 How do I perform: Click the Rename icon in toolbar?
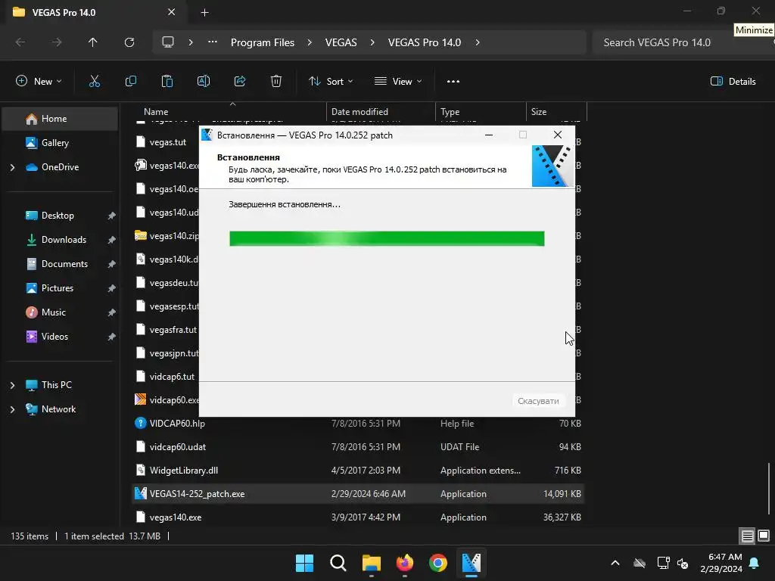[204, 82]
